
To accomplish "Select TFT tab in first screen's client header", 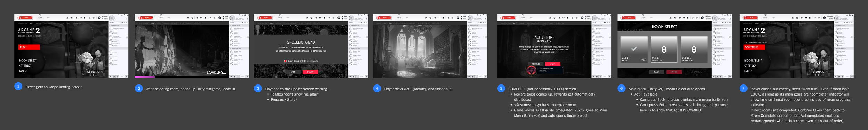I will 48,18.
